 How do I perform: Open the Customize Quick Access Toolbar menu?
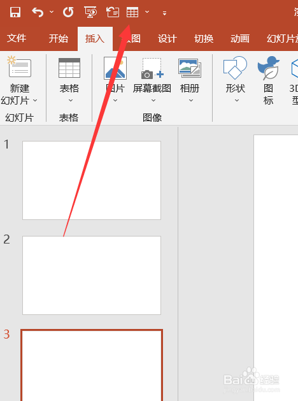pos(164,13)
